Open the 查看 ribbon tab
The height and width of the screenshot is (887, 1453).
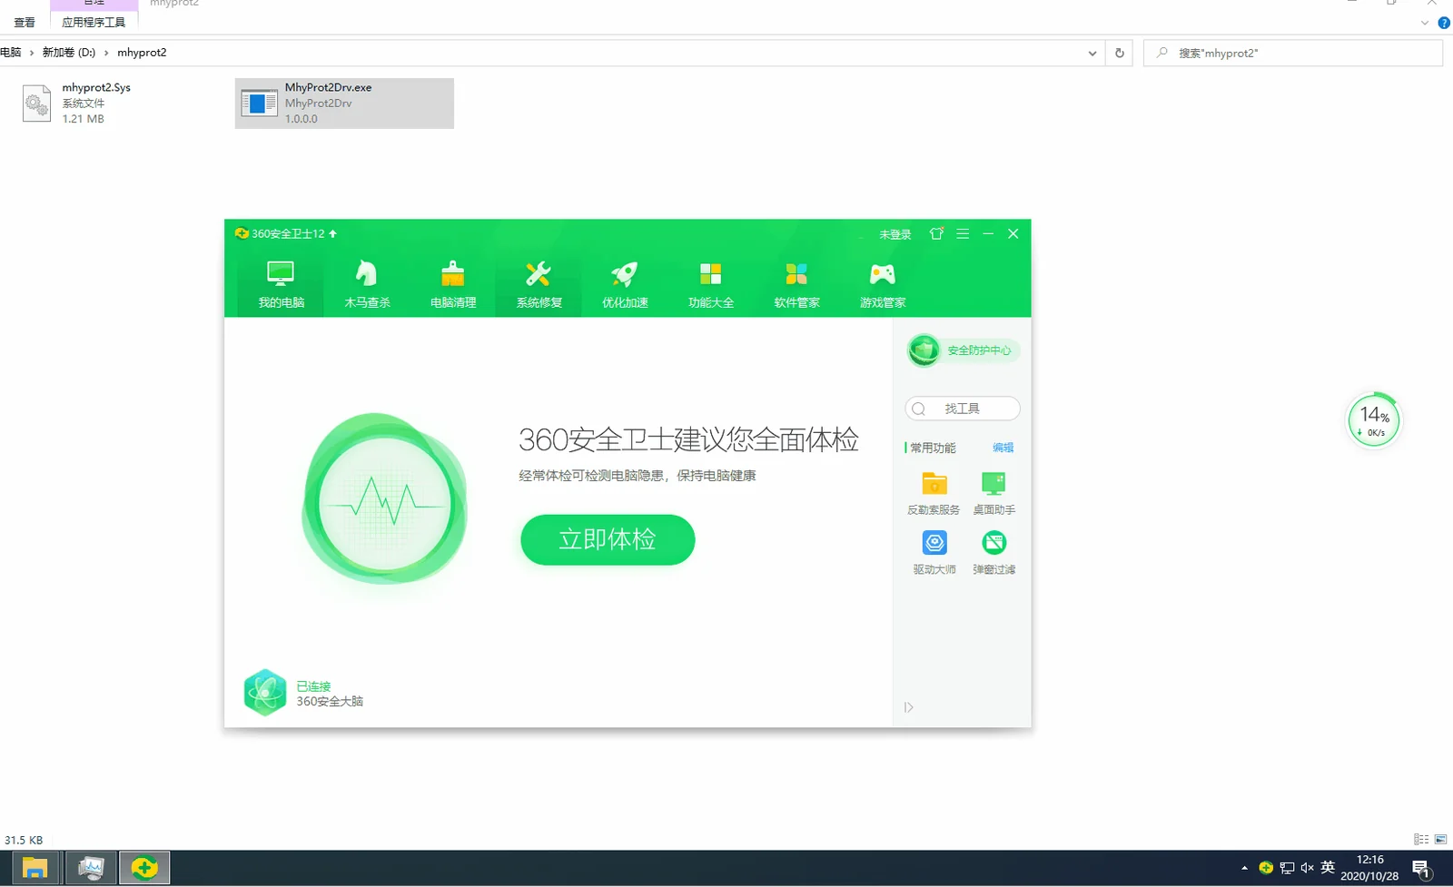tap(25, 23)
